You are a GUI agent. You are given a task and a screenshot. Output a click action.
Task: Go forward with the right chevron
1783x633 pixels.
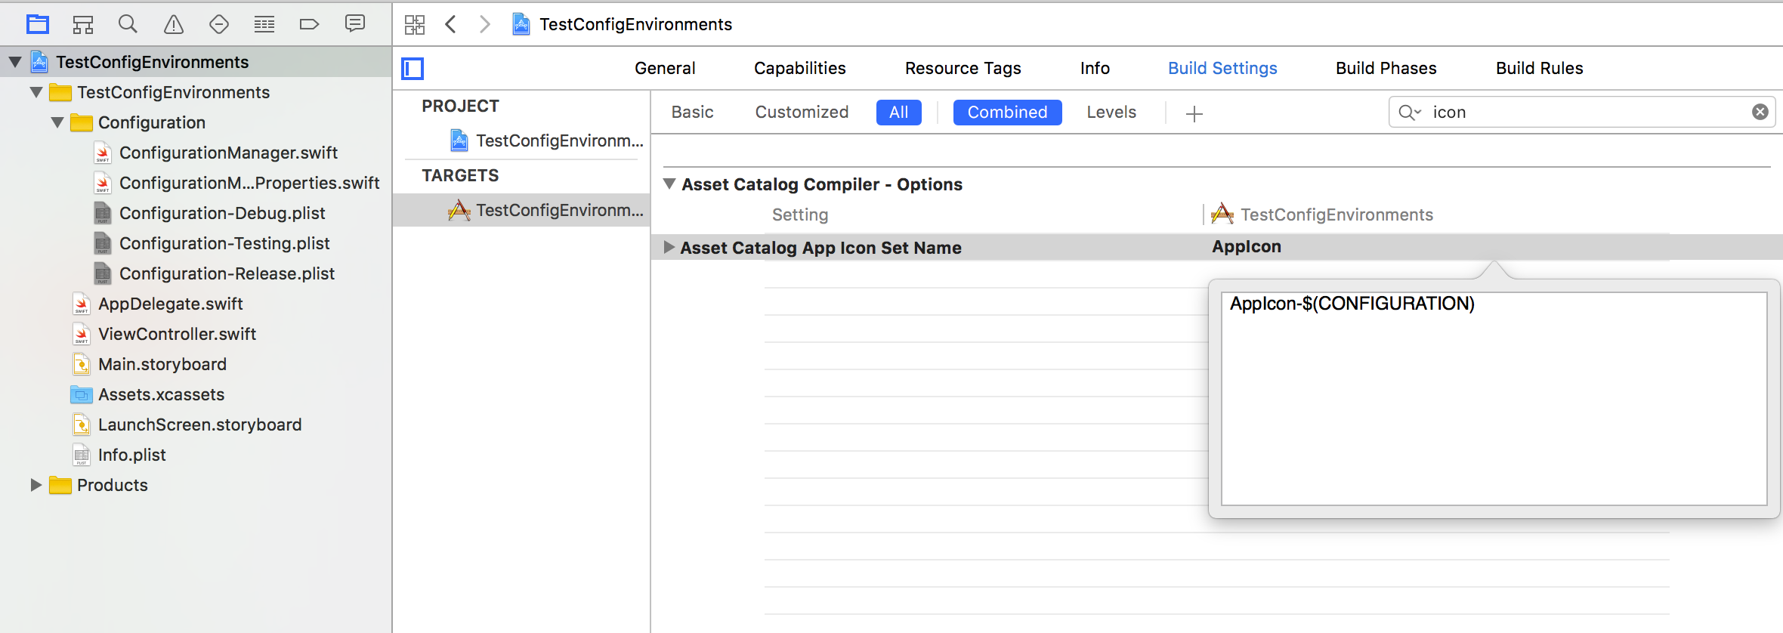484,24
